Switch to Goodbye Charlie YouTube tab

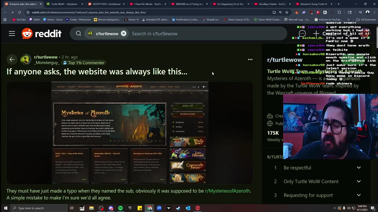pos(272,4)
